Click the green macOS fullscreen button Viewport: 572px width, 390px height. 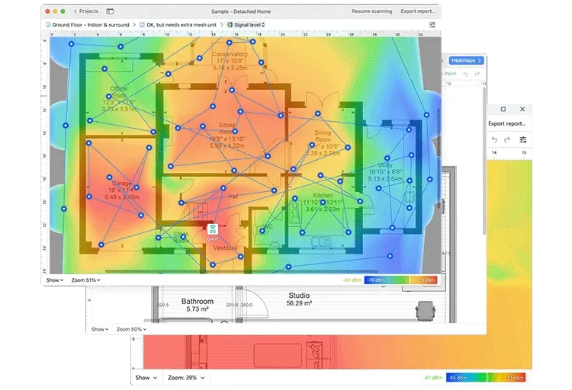(x=63, y=11)
